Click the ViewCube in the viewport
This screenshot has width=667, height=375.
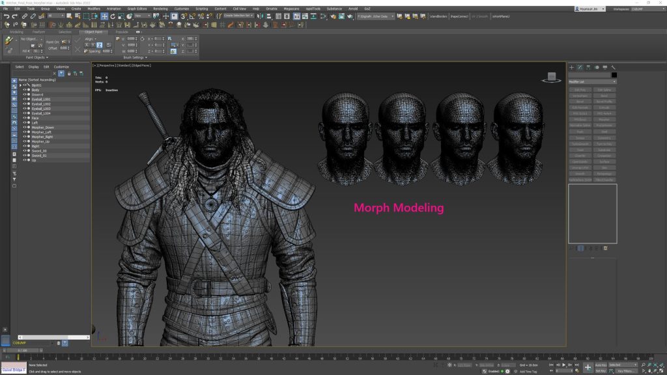click(551, 77)
